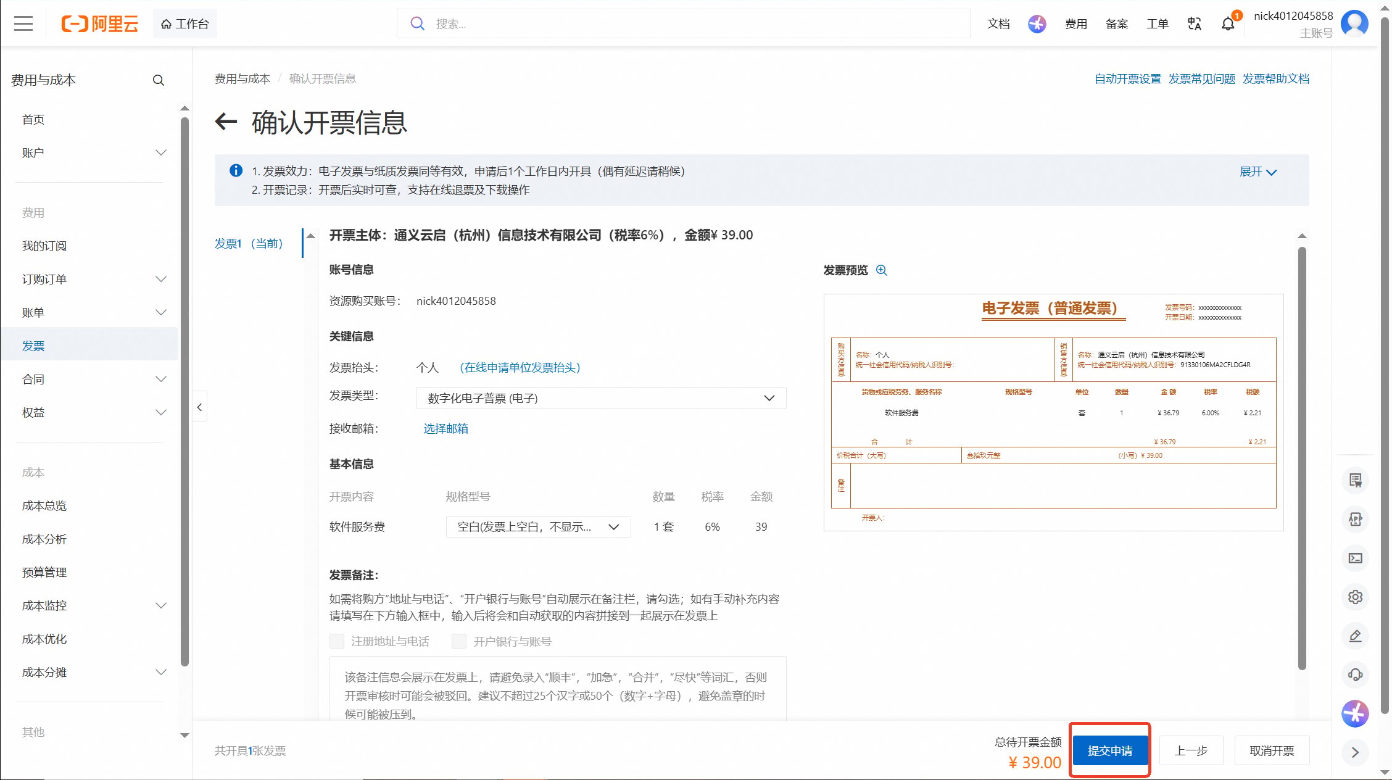Click the user avatar icon
The height and width of the screenshot is (780, 1392).
click(1354, 24)
